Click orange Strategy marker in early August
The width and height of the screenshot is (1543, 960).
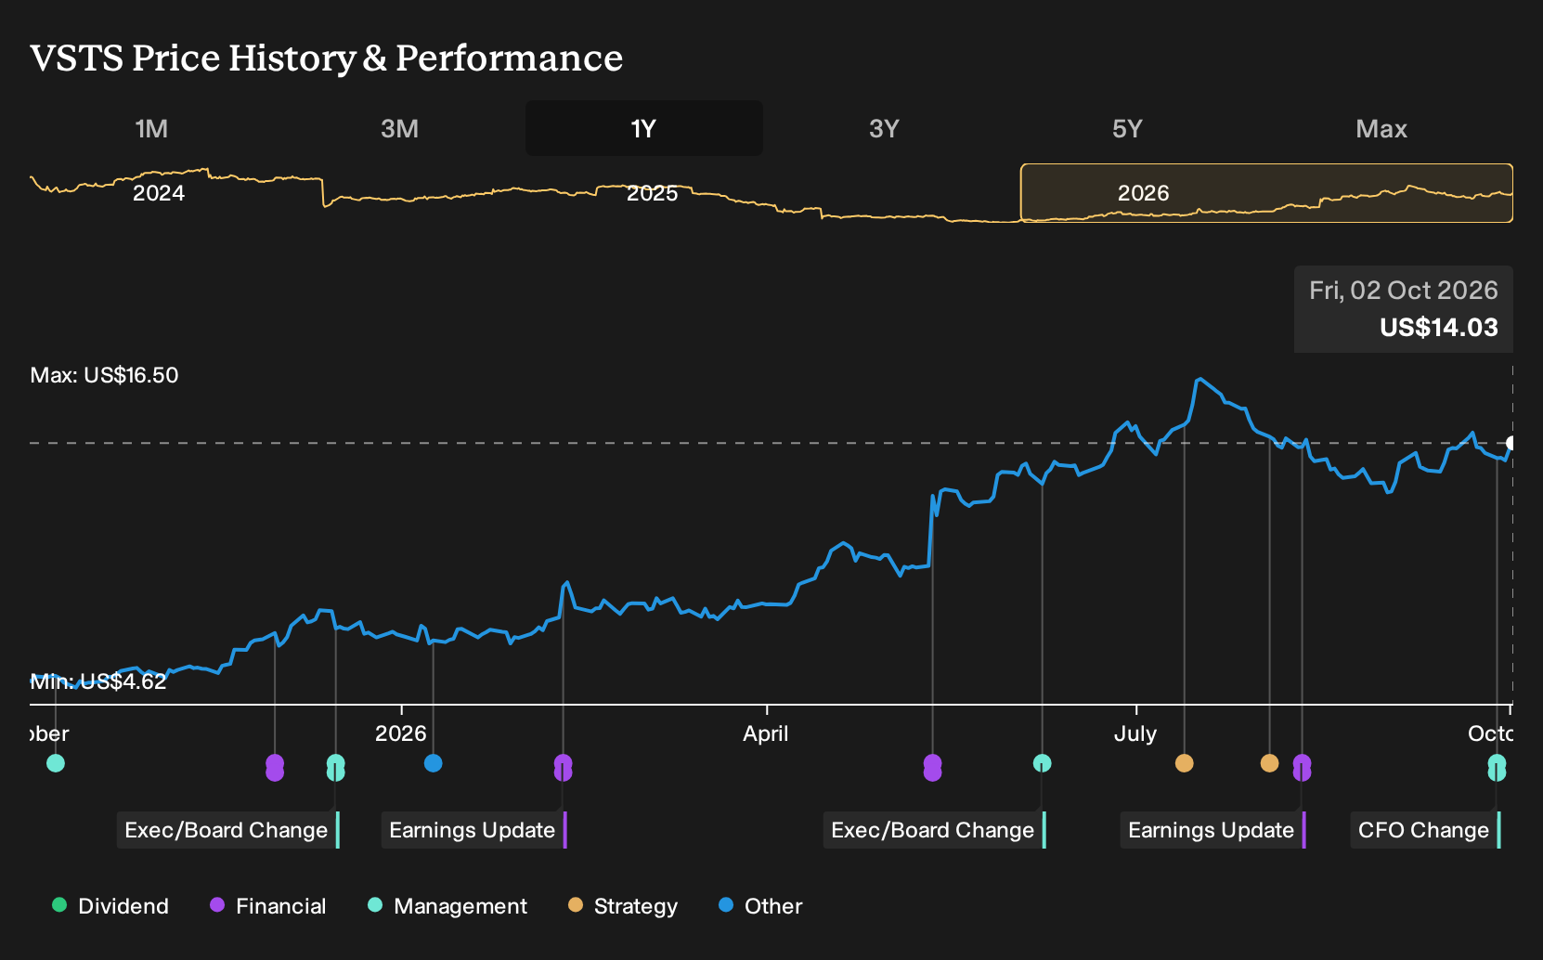[1269, 763]
